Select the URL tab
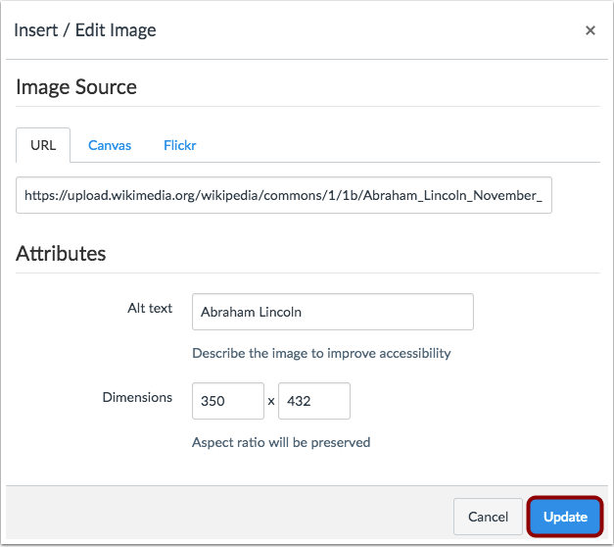 (x=43, y=145)
